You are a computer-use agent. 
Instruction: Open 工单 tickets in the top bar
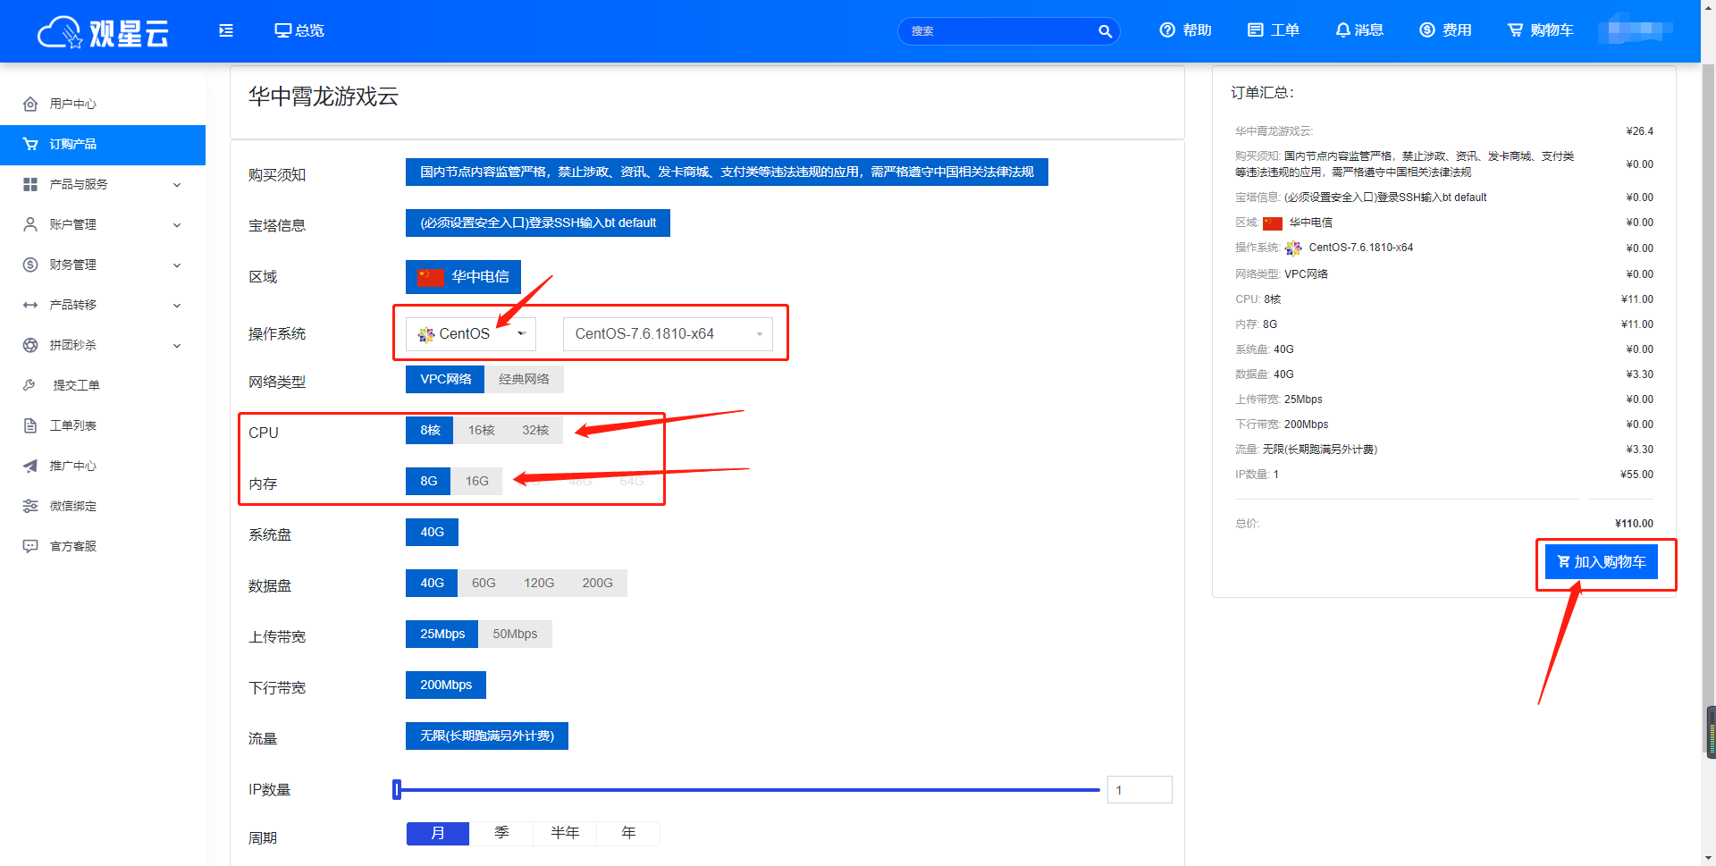1274,30
